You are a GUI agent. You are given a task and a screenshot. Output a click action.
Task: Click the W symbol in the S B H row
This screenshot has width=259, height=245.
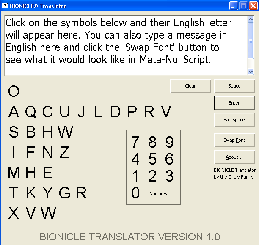[x=66, y=132]
